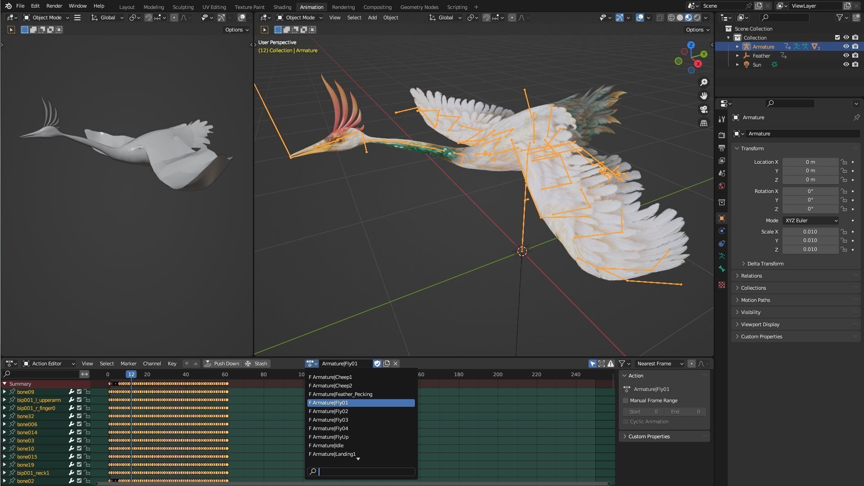Create a new action copy icon
The image size is (864, 486).
click(387, 364)
